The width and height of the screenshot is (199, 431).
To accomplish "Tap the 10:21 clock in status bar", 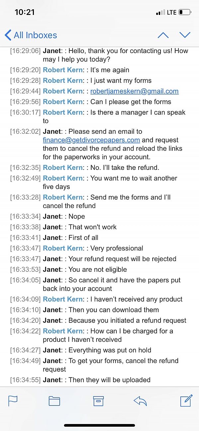I will click(25, 12).
